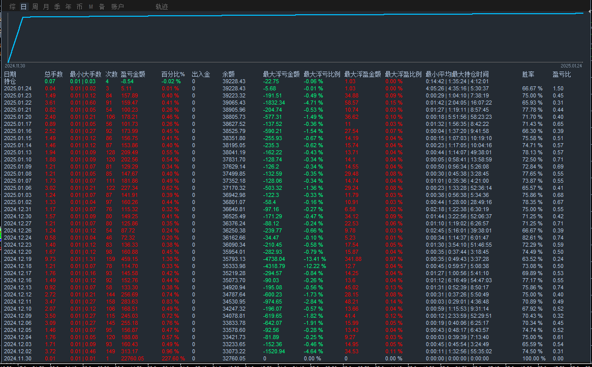Click the 胜率 win rate column header

click(x=528, y=74)
